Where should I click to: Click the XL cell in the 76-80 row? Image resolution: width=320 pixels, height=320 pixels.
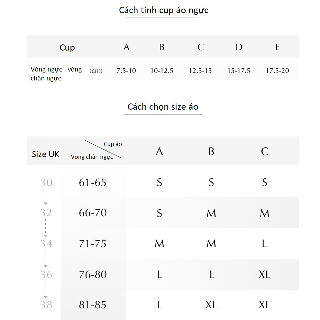tap(264, 274)
